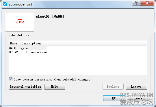
Task: Click empty area of the submodel list
Action: pyautogui.click(x=78, y=65)
